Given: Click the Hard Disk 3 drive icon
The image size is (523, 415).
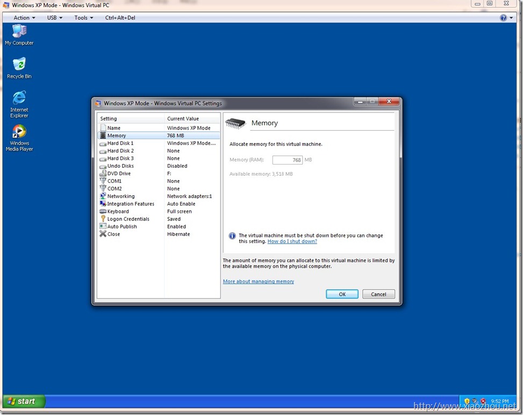Looking at the screenshot, I should [x=103, y=159].
